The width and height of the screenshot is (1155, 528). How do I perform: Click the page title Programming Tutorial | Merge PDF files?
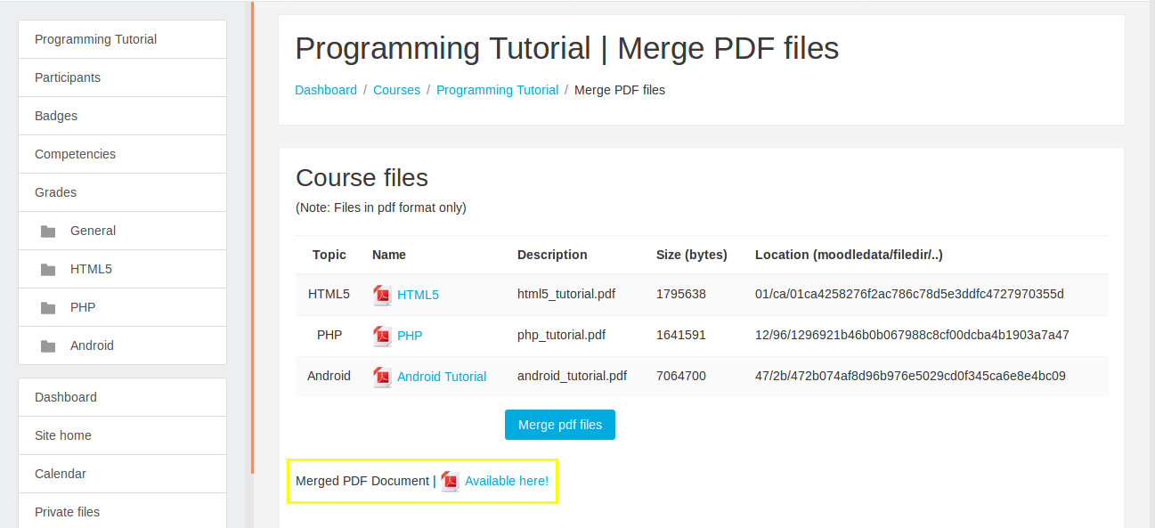tap(567, 48)
